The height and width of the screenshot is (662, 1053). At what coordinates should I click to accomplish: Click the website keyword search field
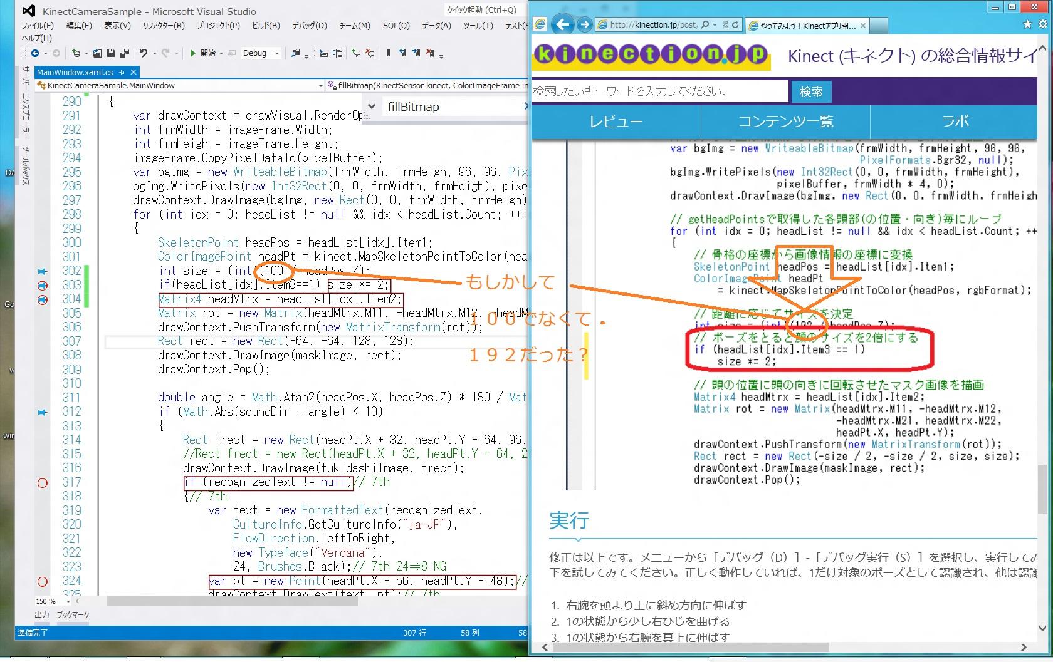pyautogui.click(x=659, y=91)
